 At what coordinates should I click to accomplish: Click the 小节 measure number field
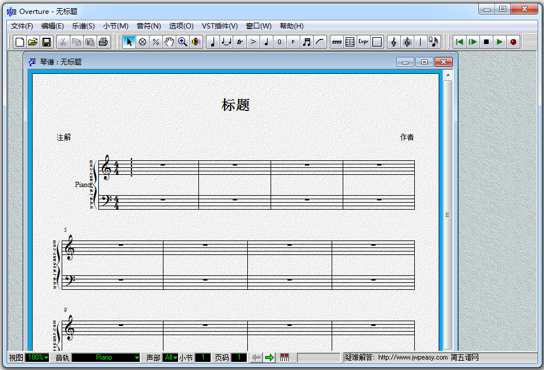click(x=203, y=357)
